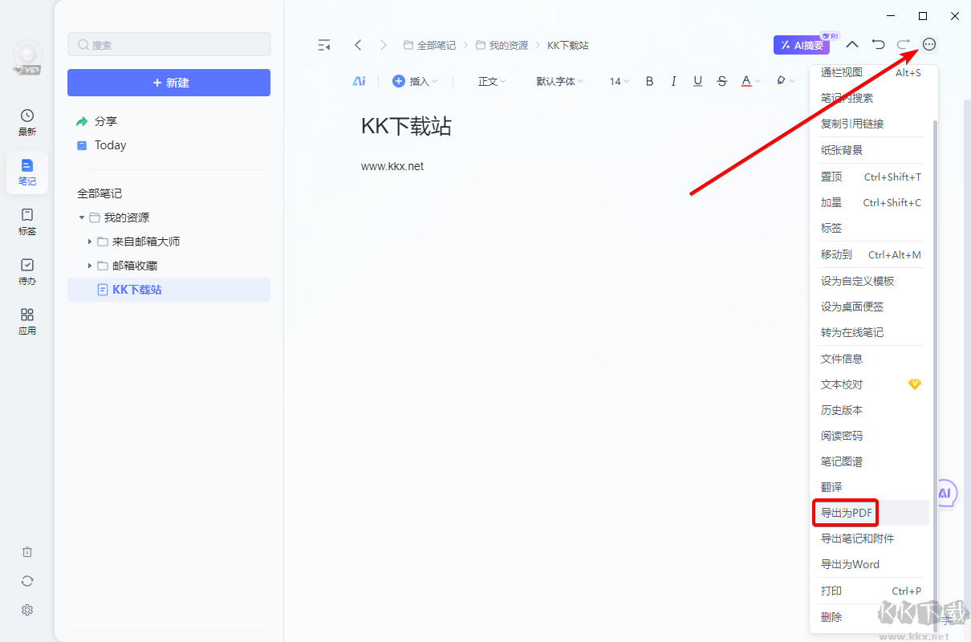Click the undo arrow icon
Screen dimensions: 971x642
point(879,45)
